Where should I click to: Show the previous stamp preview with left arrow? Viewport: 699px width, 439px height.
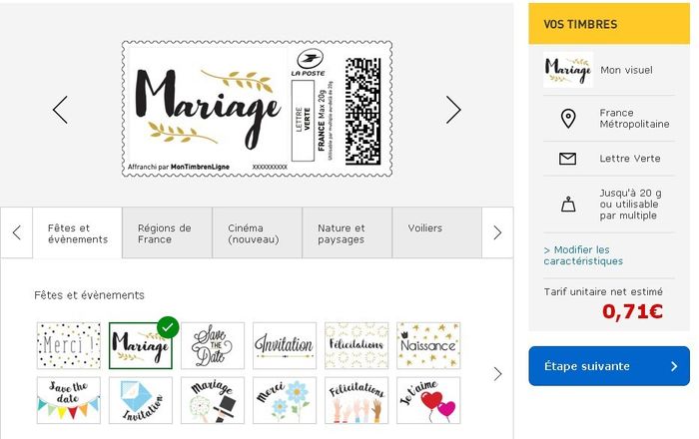60,110
